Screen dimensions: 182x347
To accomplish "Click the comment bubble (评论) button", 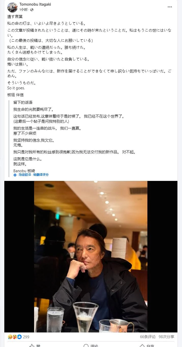I will [x=91, y=345].
